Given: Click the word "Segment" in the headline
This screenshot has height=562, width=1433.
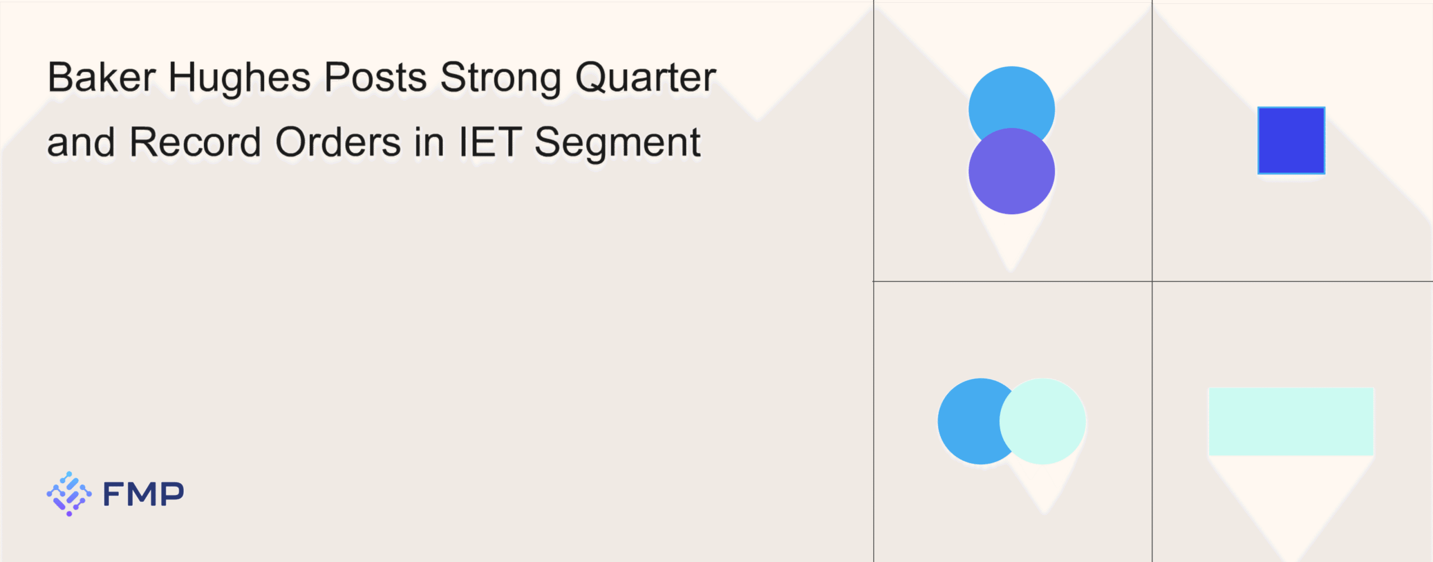Looking at the screenshot, I should (x=617, y=144).
